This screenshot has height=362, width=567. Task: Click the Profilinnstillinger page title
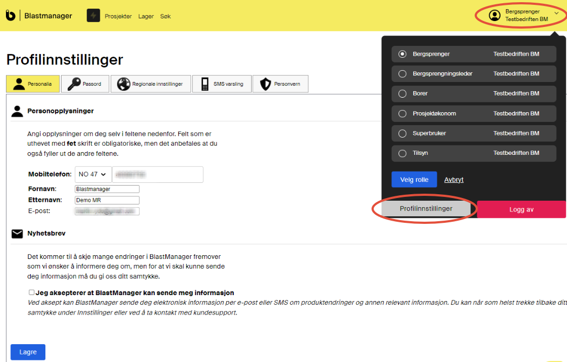(x=65, y=59)
